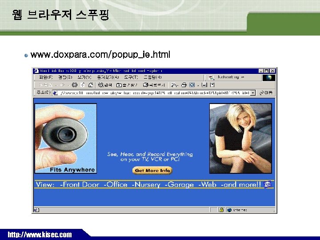Click the 이동 Go button

[266, 93]
